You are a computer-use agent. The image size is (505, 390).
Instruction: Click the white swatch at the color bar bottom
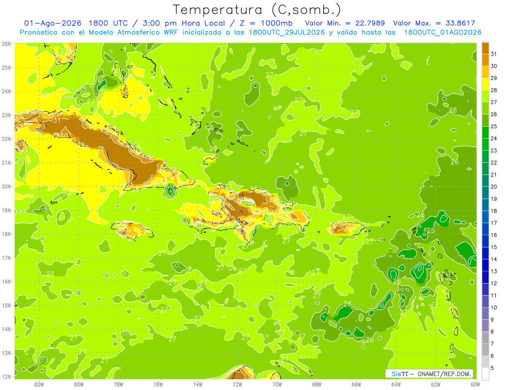pyautogui.click(x=486, y=374)
